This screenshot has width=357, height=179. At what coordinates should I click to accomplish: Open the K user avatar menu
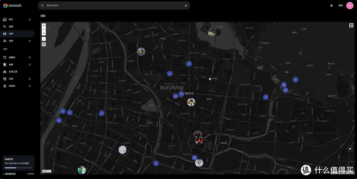pyautogui.click(x=350, y=6)
